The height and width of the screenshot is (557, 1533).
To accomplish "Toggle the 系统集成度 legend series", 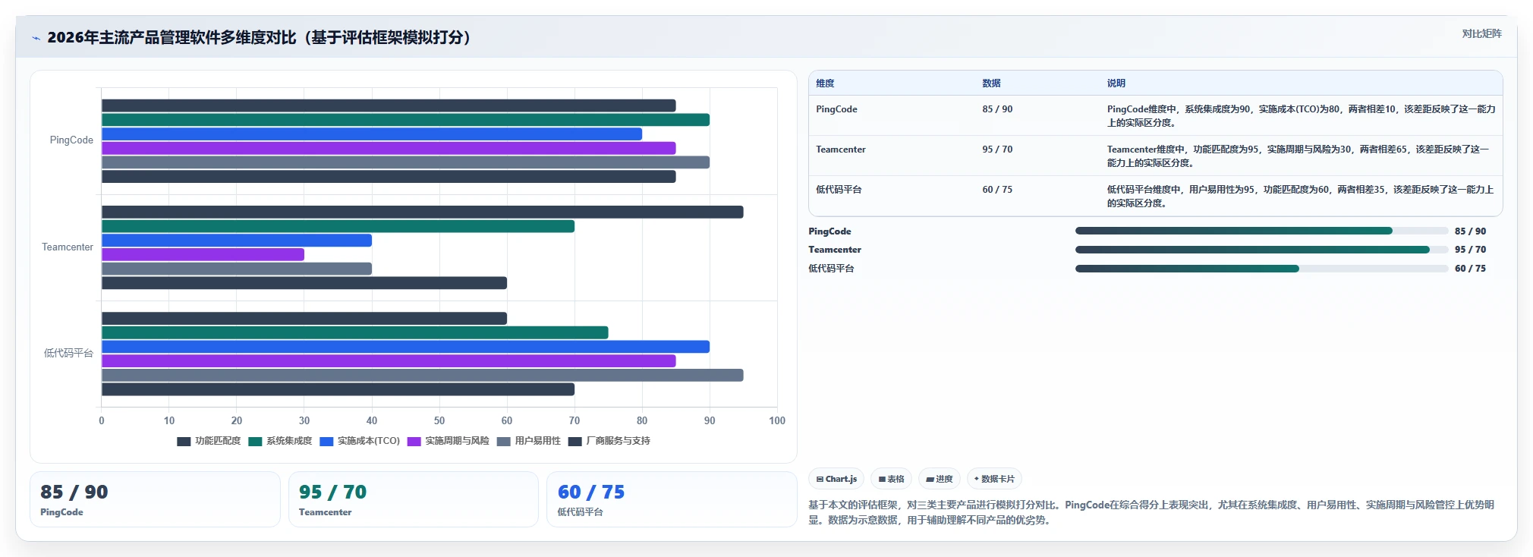I will click(x=280, y=441).
